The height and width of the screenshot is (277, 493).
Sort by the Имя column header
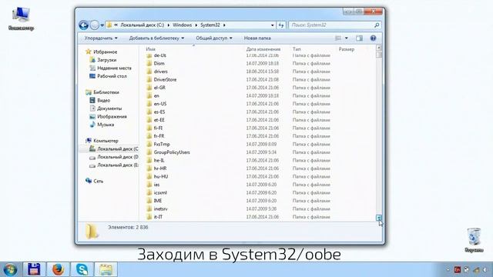pos(151,49)
